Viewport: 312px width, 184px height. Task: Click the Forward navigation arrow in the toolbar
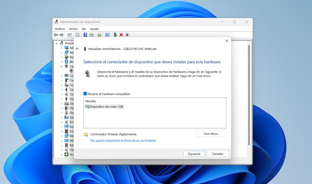point(61,35)
